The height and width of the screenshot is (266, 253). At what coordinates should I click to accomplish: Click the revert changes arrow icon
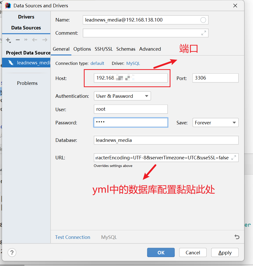[237, 237]
